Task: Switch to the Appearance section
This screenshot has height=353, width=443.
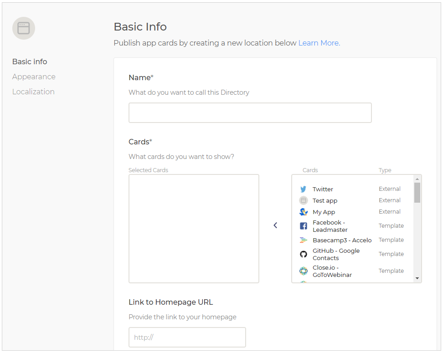Action: pyautogui.click(x=34, y=77)
